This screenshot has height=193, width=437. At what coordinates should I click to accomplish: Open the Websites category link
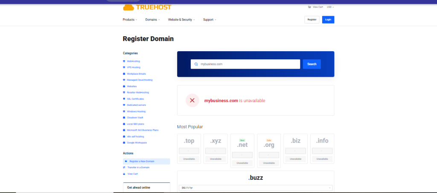point(132,86)
